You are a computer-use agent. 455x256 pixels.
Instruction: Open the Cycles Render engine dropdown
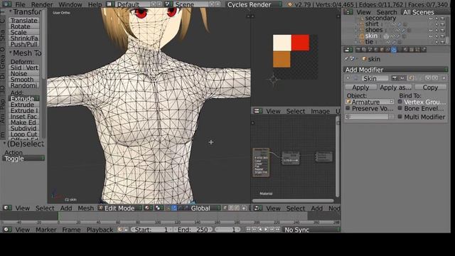254,5
